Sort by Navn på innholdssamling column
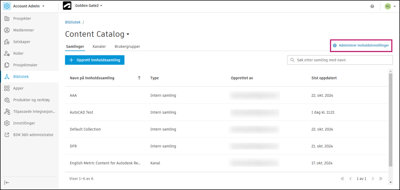Viewport: 400px width, 190px height. 92,78
